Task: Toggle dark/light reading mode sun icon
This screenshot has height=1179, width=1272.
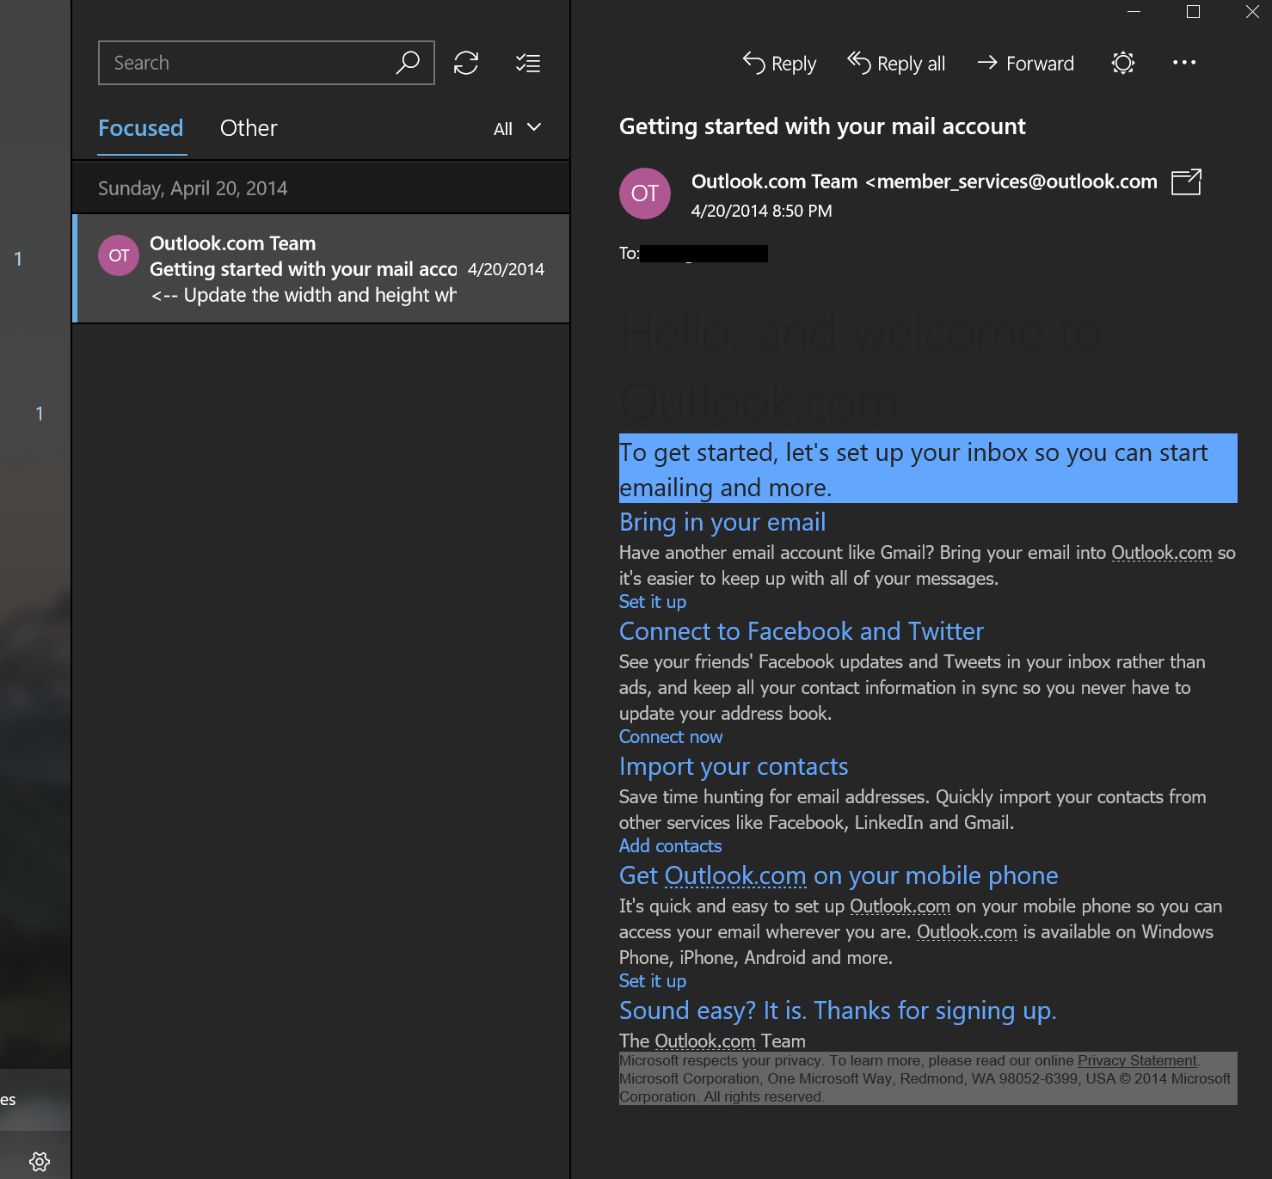Action: click(1123, 63)
